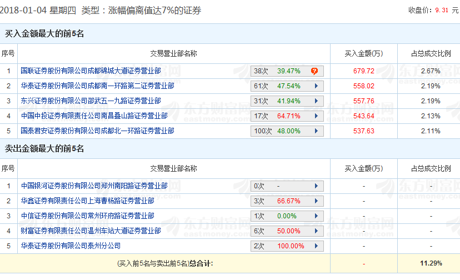The height and width of the screenshot is (280, 460).
Task: Click the total 11.29% value
Action: click(431, 263)
